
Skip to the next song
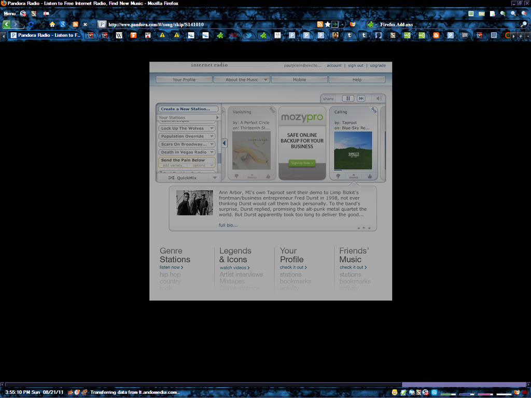coord(361,98)
